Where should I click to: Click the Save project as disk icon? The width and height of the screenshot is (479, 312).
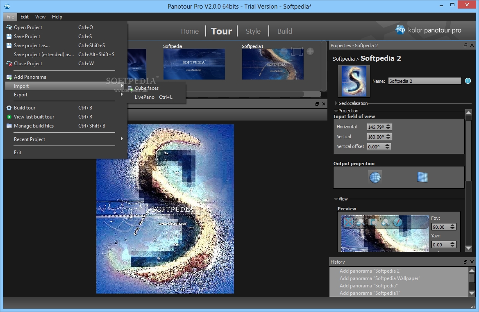9,45
